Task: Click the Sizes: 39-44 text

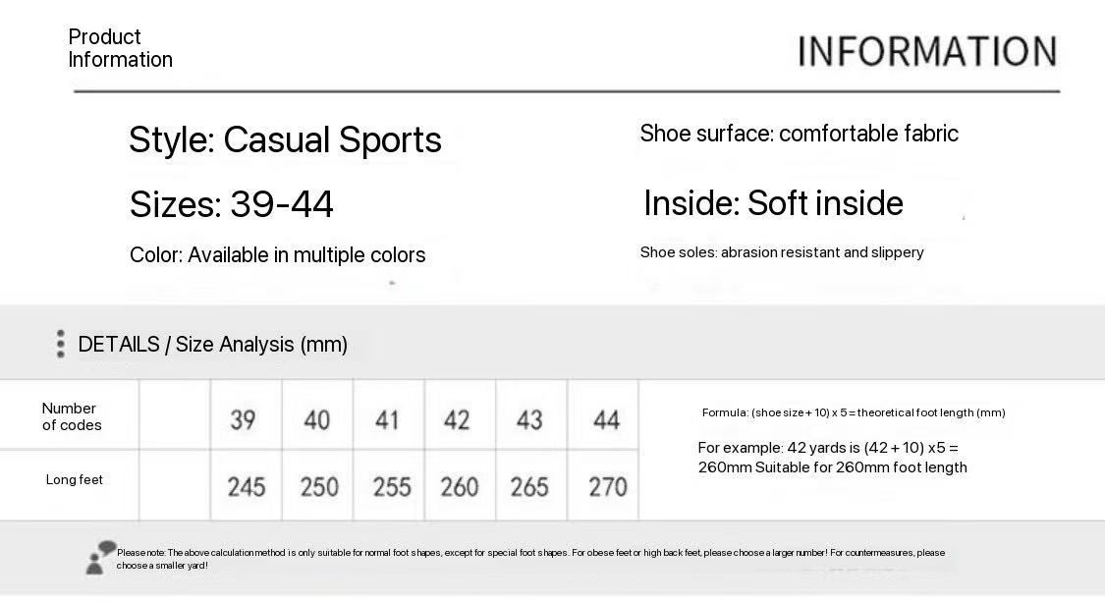Action: pyautogui.click(x=231, y=204)
